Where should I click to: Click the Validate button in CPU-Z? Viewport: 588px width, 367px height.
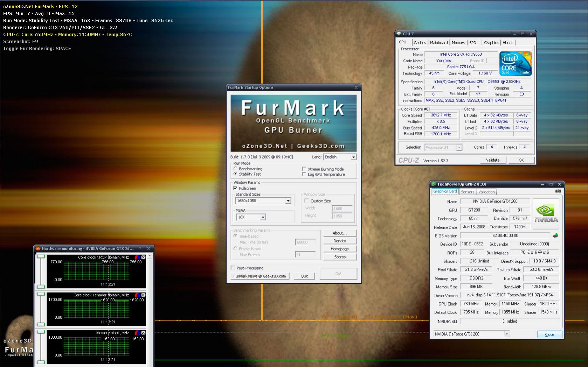[x=493, y=160]
